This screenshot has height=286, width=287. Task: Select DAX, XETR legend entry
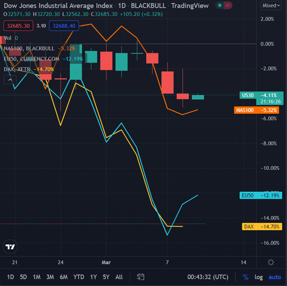pyautogui.click(x=17, y=69)
